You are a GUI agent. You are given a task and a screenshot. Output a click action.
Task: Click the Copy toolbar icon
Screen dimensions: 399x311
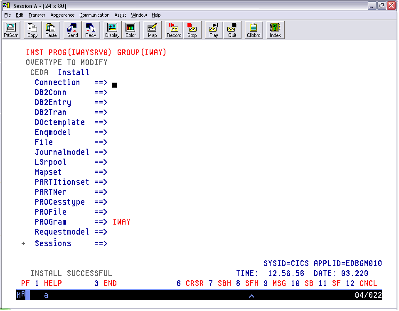(32, 30)
